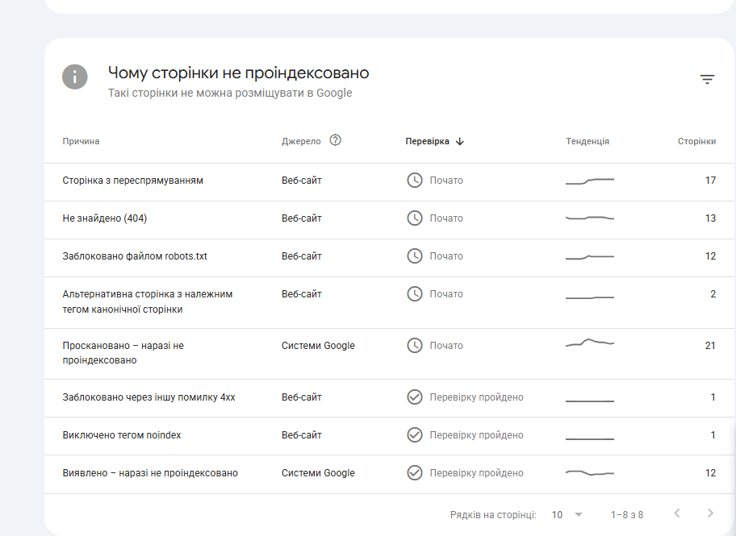Open rows per page dropdown showing 10
736x536 pixels.
[567, 515]
